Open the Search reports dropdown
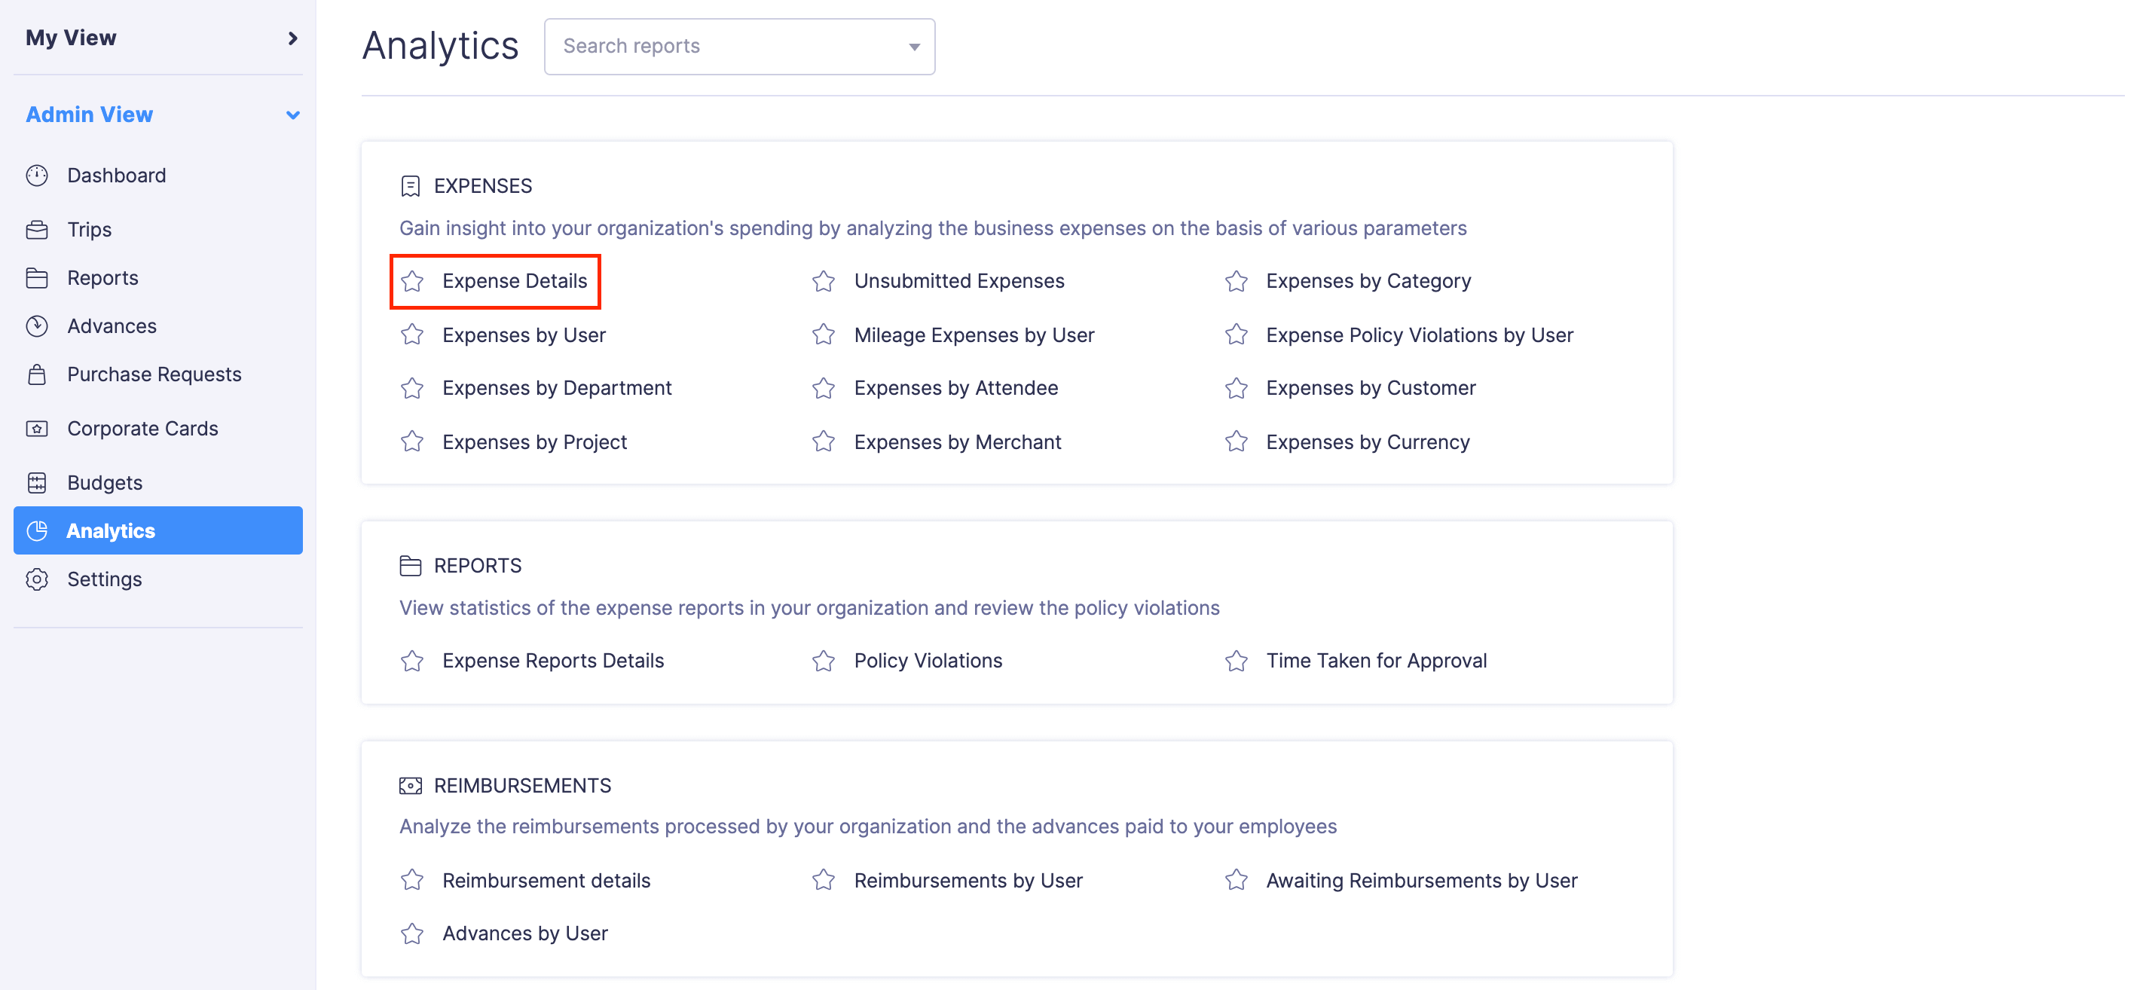This screenshot has height=990, width=2146. (x=914, y=46)
